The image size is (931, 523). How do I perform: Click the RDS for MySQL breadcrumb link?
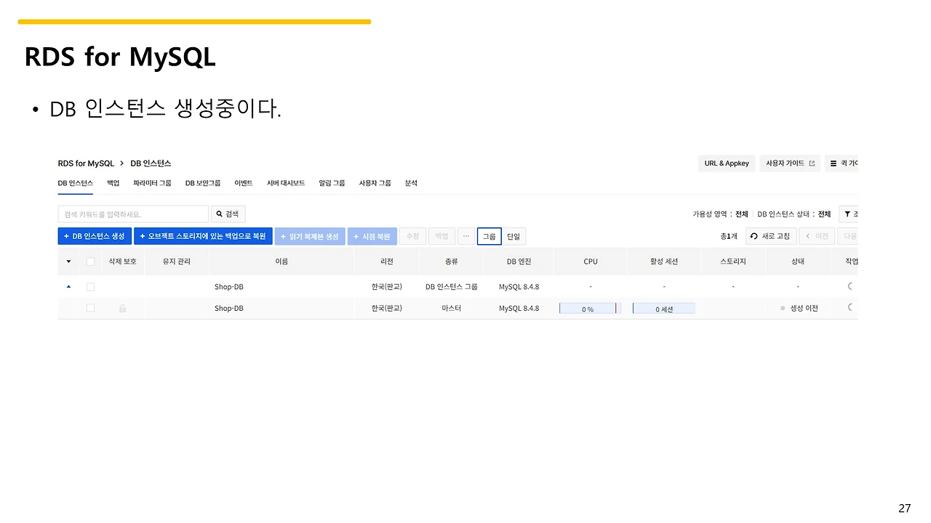click(86, 163)
